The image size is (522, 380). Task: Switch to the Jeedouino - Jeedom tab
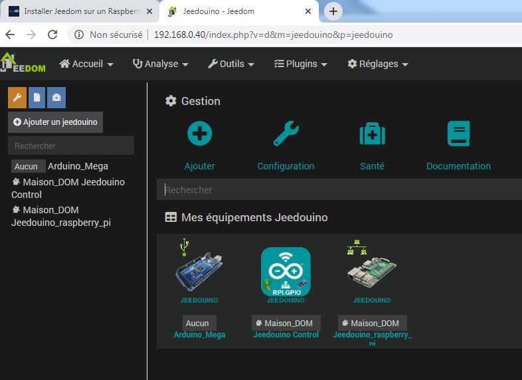click(x=239, y=11)
